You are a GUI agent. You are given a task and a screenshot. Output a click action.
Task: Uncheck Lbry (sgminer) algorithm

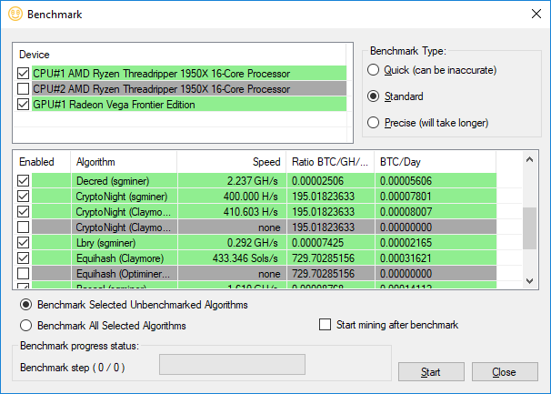tap(24, 242)
